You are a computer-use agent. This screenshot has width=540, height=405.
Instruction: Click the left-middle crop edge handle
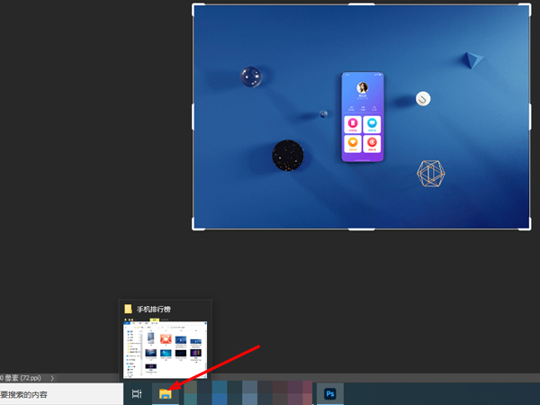[193, 117]
